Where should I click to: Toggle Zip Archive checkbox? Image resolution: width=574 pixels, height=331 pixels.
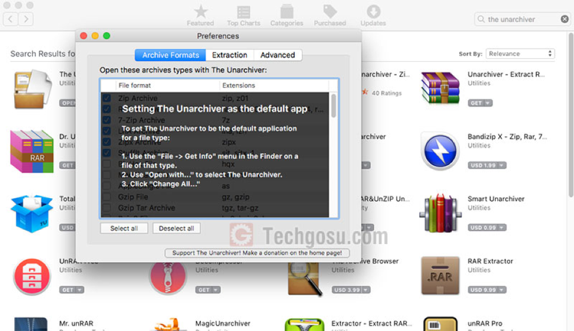pos(107,98)
